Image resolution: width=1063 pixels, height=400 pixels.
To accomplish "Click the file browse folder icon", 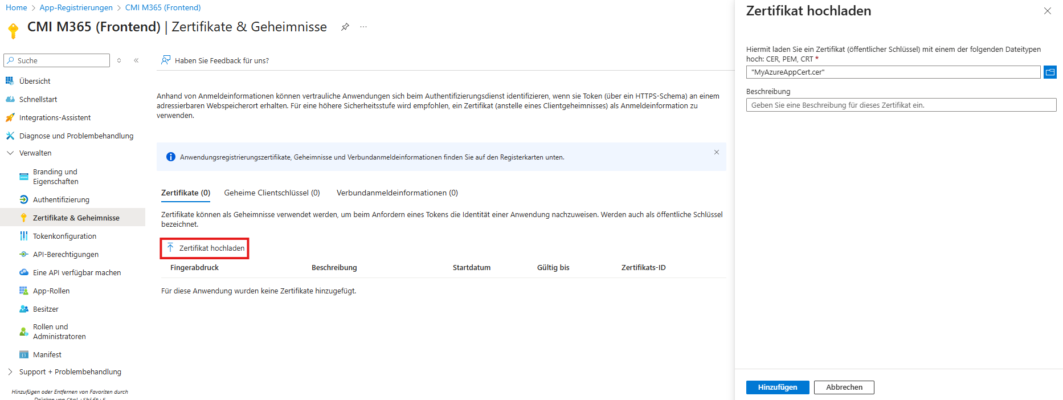I will click(1050, 72).
